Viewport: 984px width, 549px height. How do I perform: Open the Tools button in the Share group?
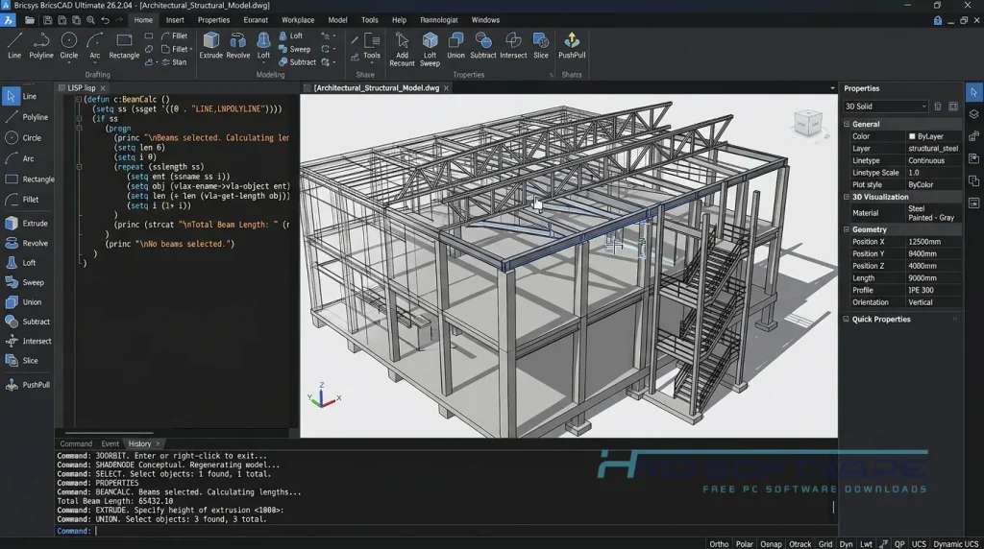point(372,46)
